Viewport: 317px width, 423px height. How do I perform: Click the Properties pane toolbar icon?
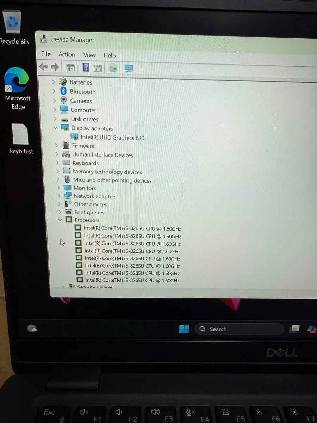click(98, 68)
